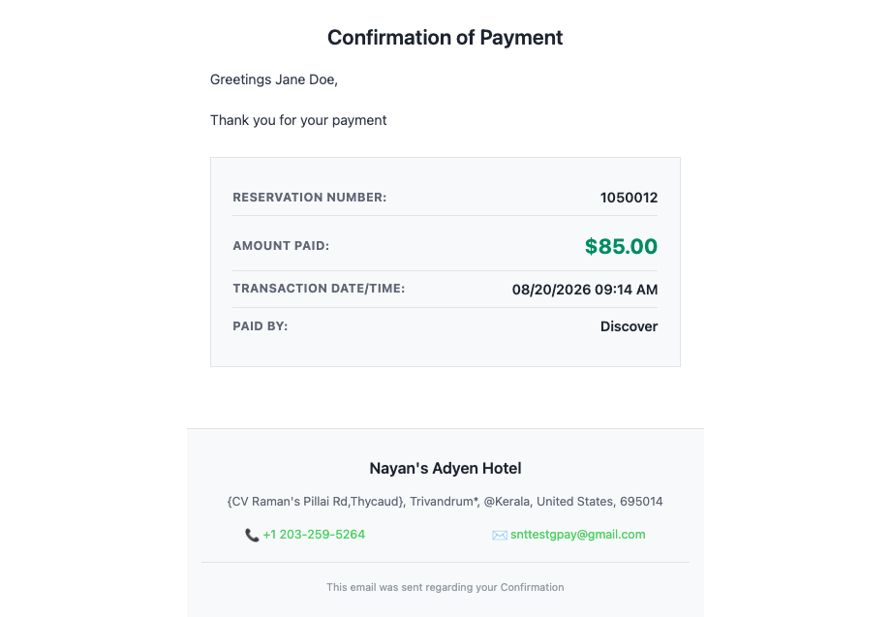Click the envelope email icon
This screenshot has width=891, height=617.
point(500,536)
